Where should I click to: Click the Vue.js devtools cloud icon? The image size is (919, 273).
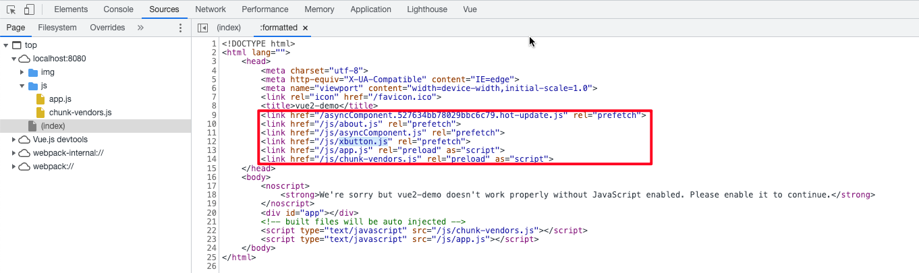(24, 140)
